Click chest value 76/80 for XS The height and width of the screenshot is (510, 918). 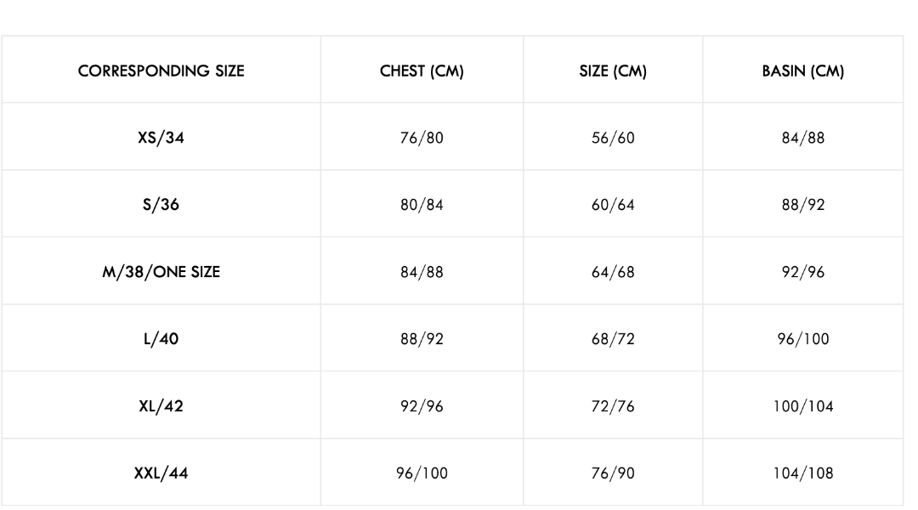point(422,138)
